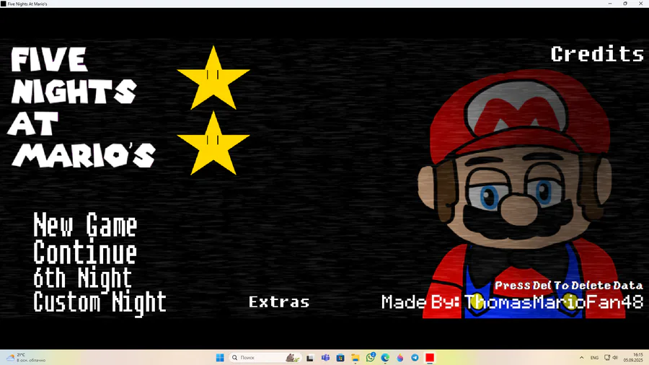
Task: Open Microsoft Edge from the taskbar
Action: pos(385,358)
